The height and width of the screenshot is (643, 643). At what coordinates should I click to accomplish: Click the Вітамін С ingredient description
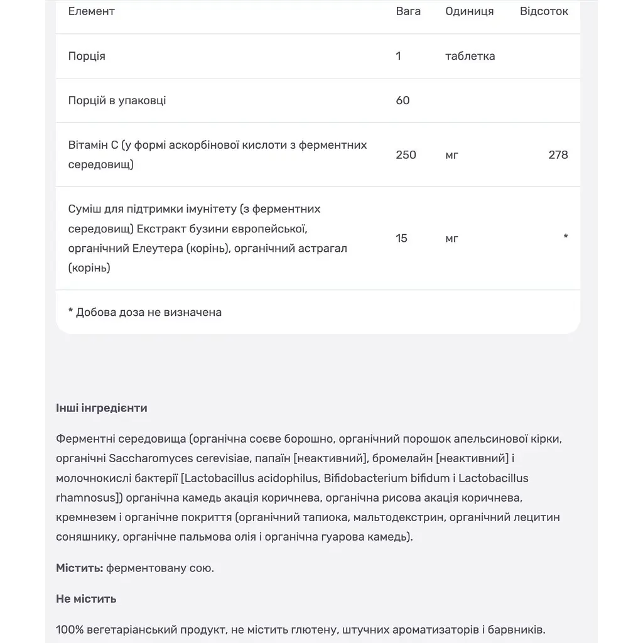(217, 154)
